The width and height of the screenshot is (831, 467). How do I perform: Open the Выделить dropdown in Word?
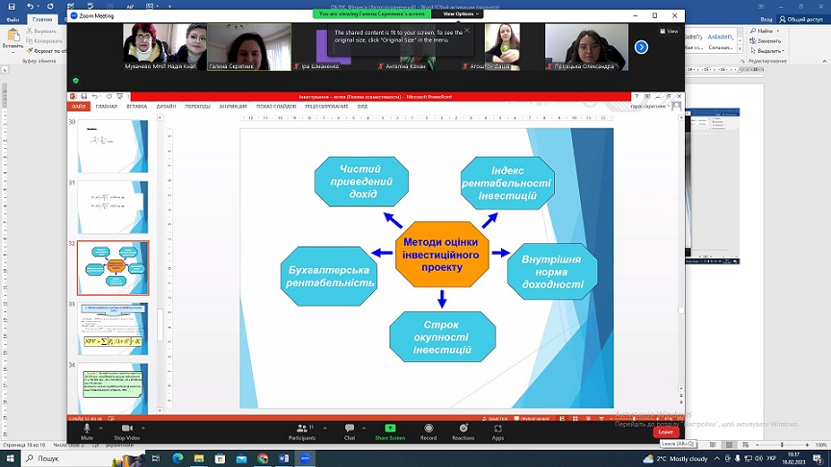(x=767, y=51)
